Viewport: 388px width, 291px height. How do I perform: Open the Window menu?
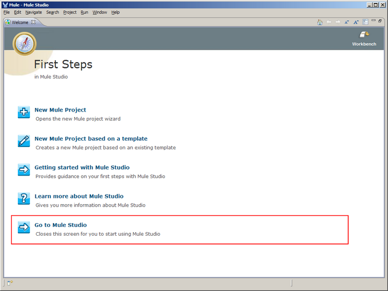tap(100, 12)
